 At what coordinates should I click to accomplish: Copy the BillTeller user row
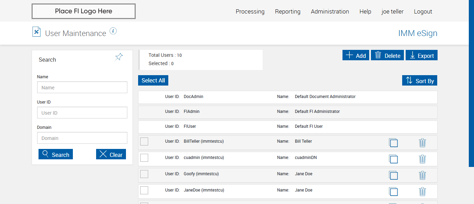click(393, 143)
